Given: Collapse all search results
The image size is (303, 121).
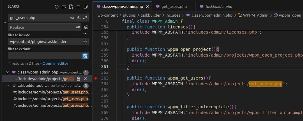Looking at the screenshot, I should click(x=86, y=6).
